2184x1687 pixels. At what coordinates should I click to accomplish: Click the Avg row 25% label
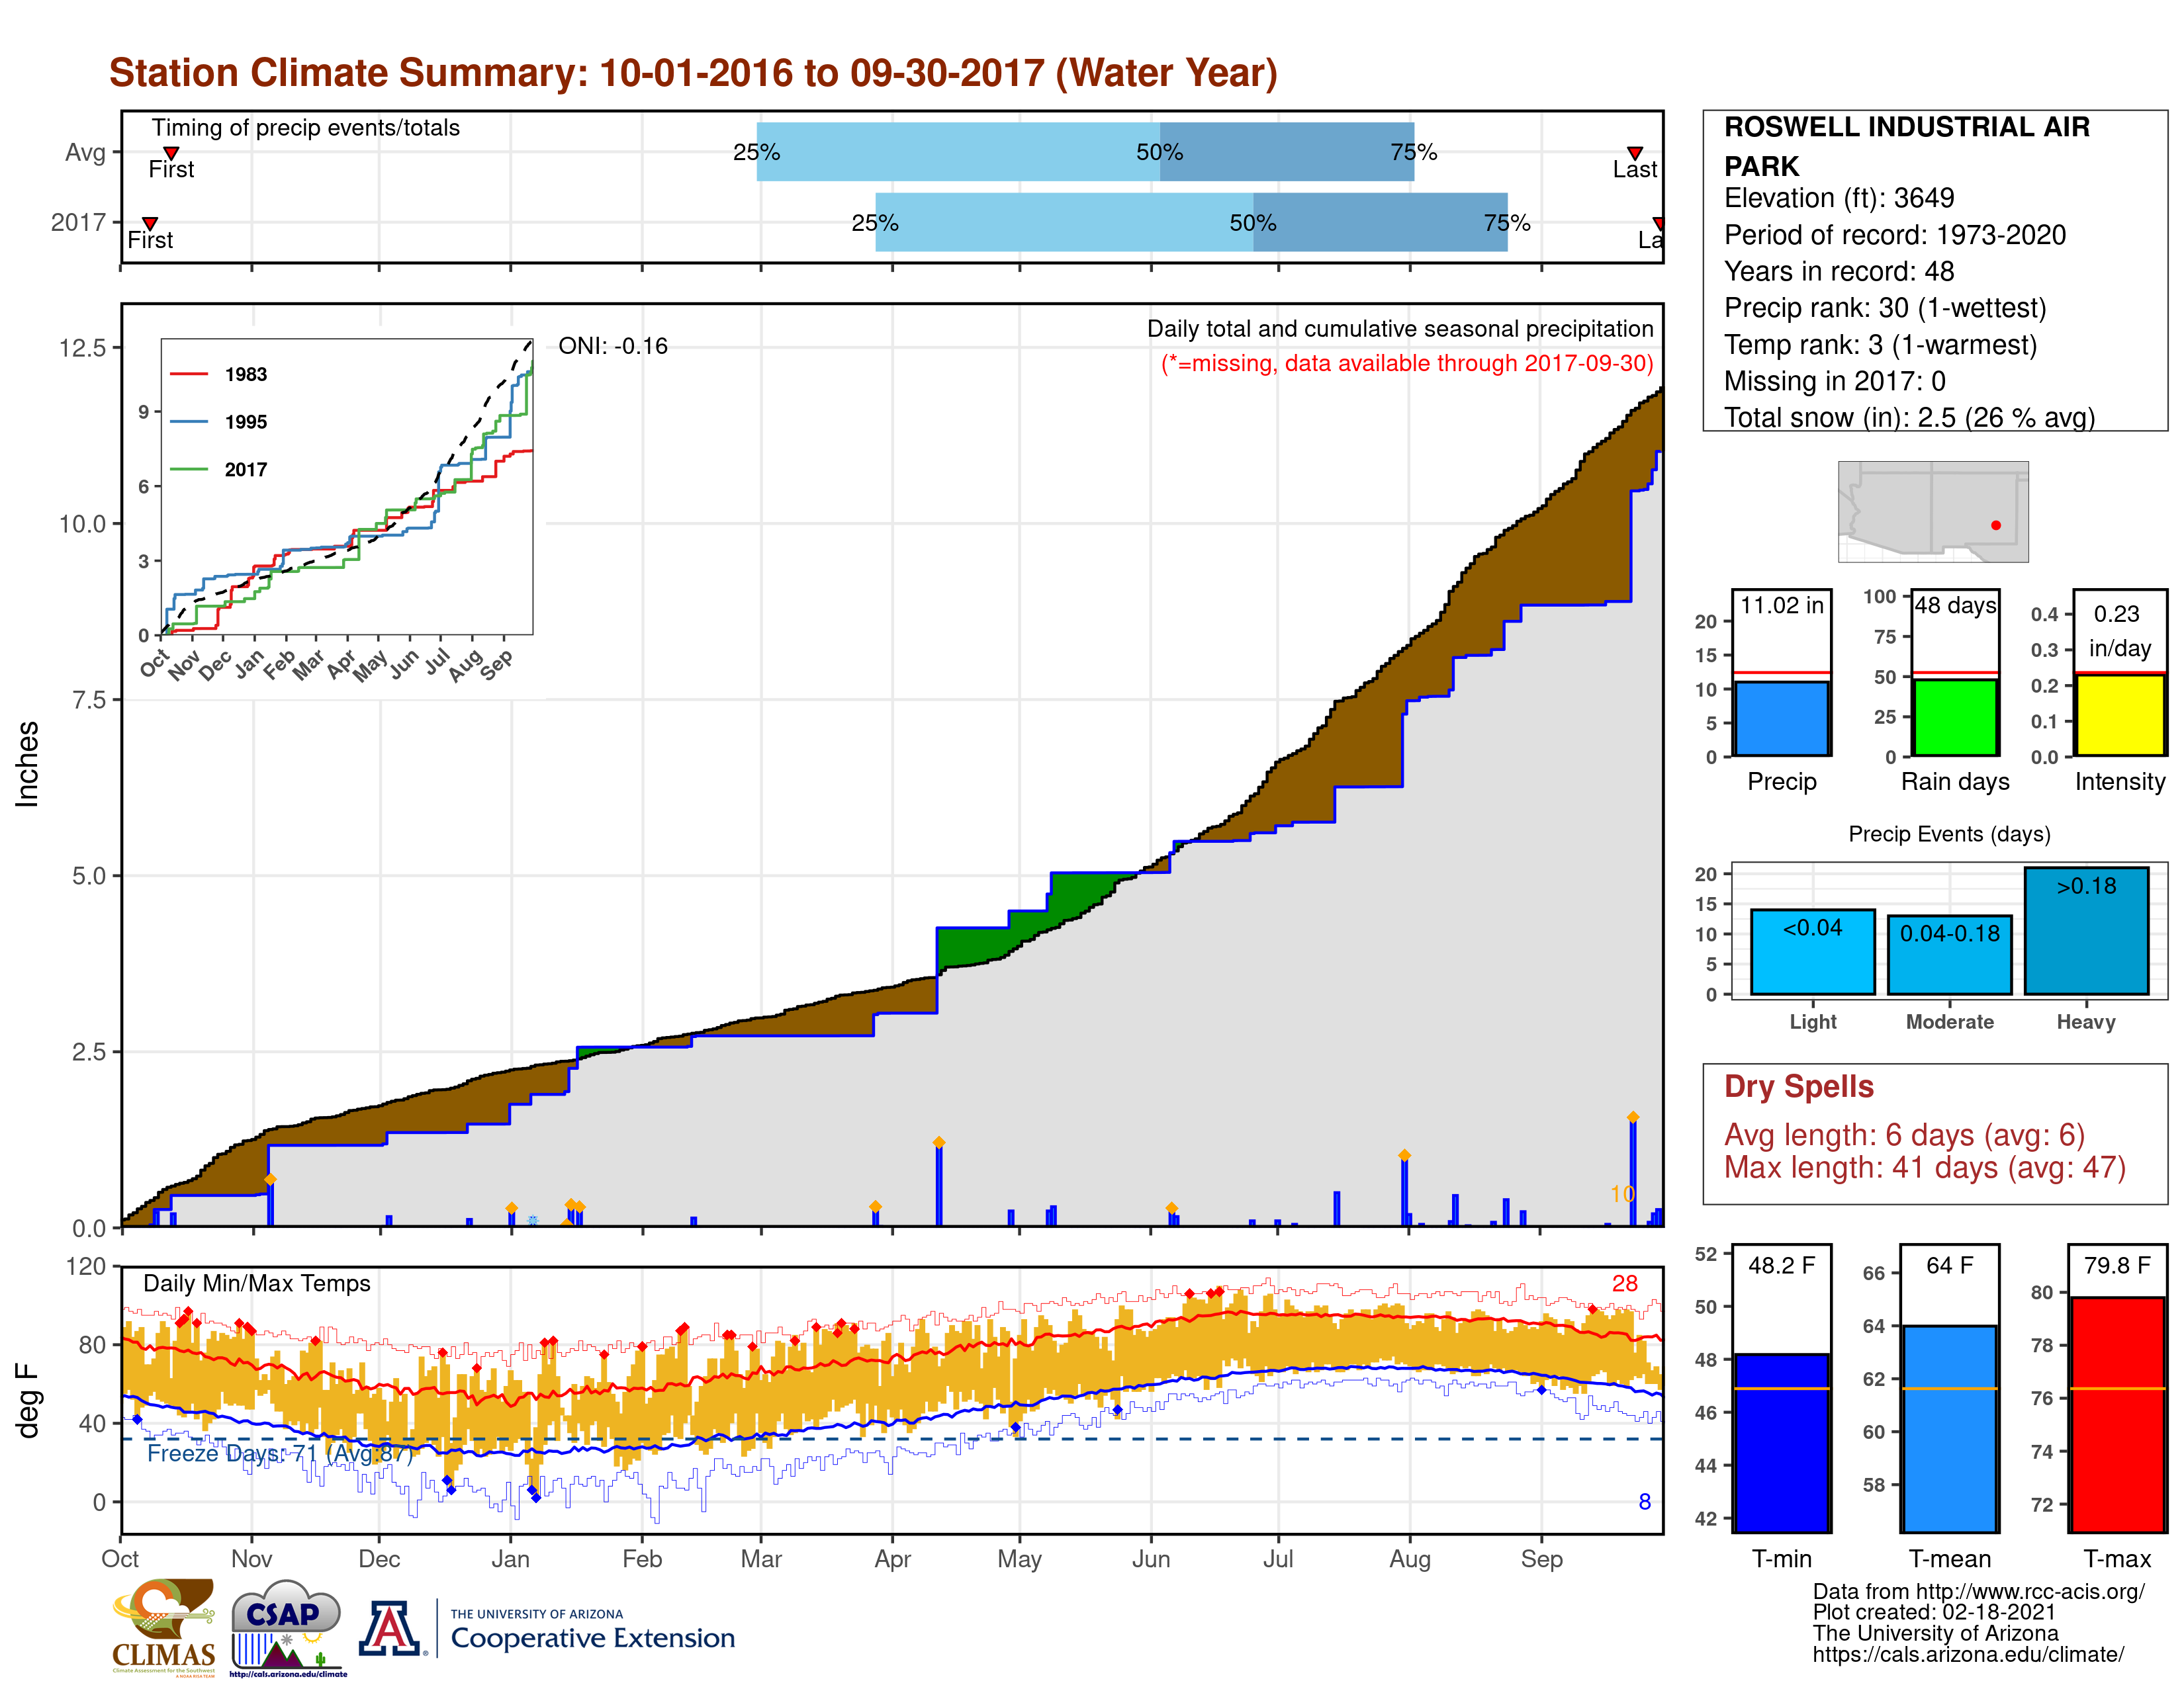coord(757,153)
